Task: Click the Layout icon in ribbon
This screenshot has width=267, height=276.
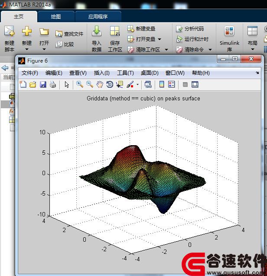Action: [252, 31]
